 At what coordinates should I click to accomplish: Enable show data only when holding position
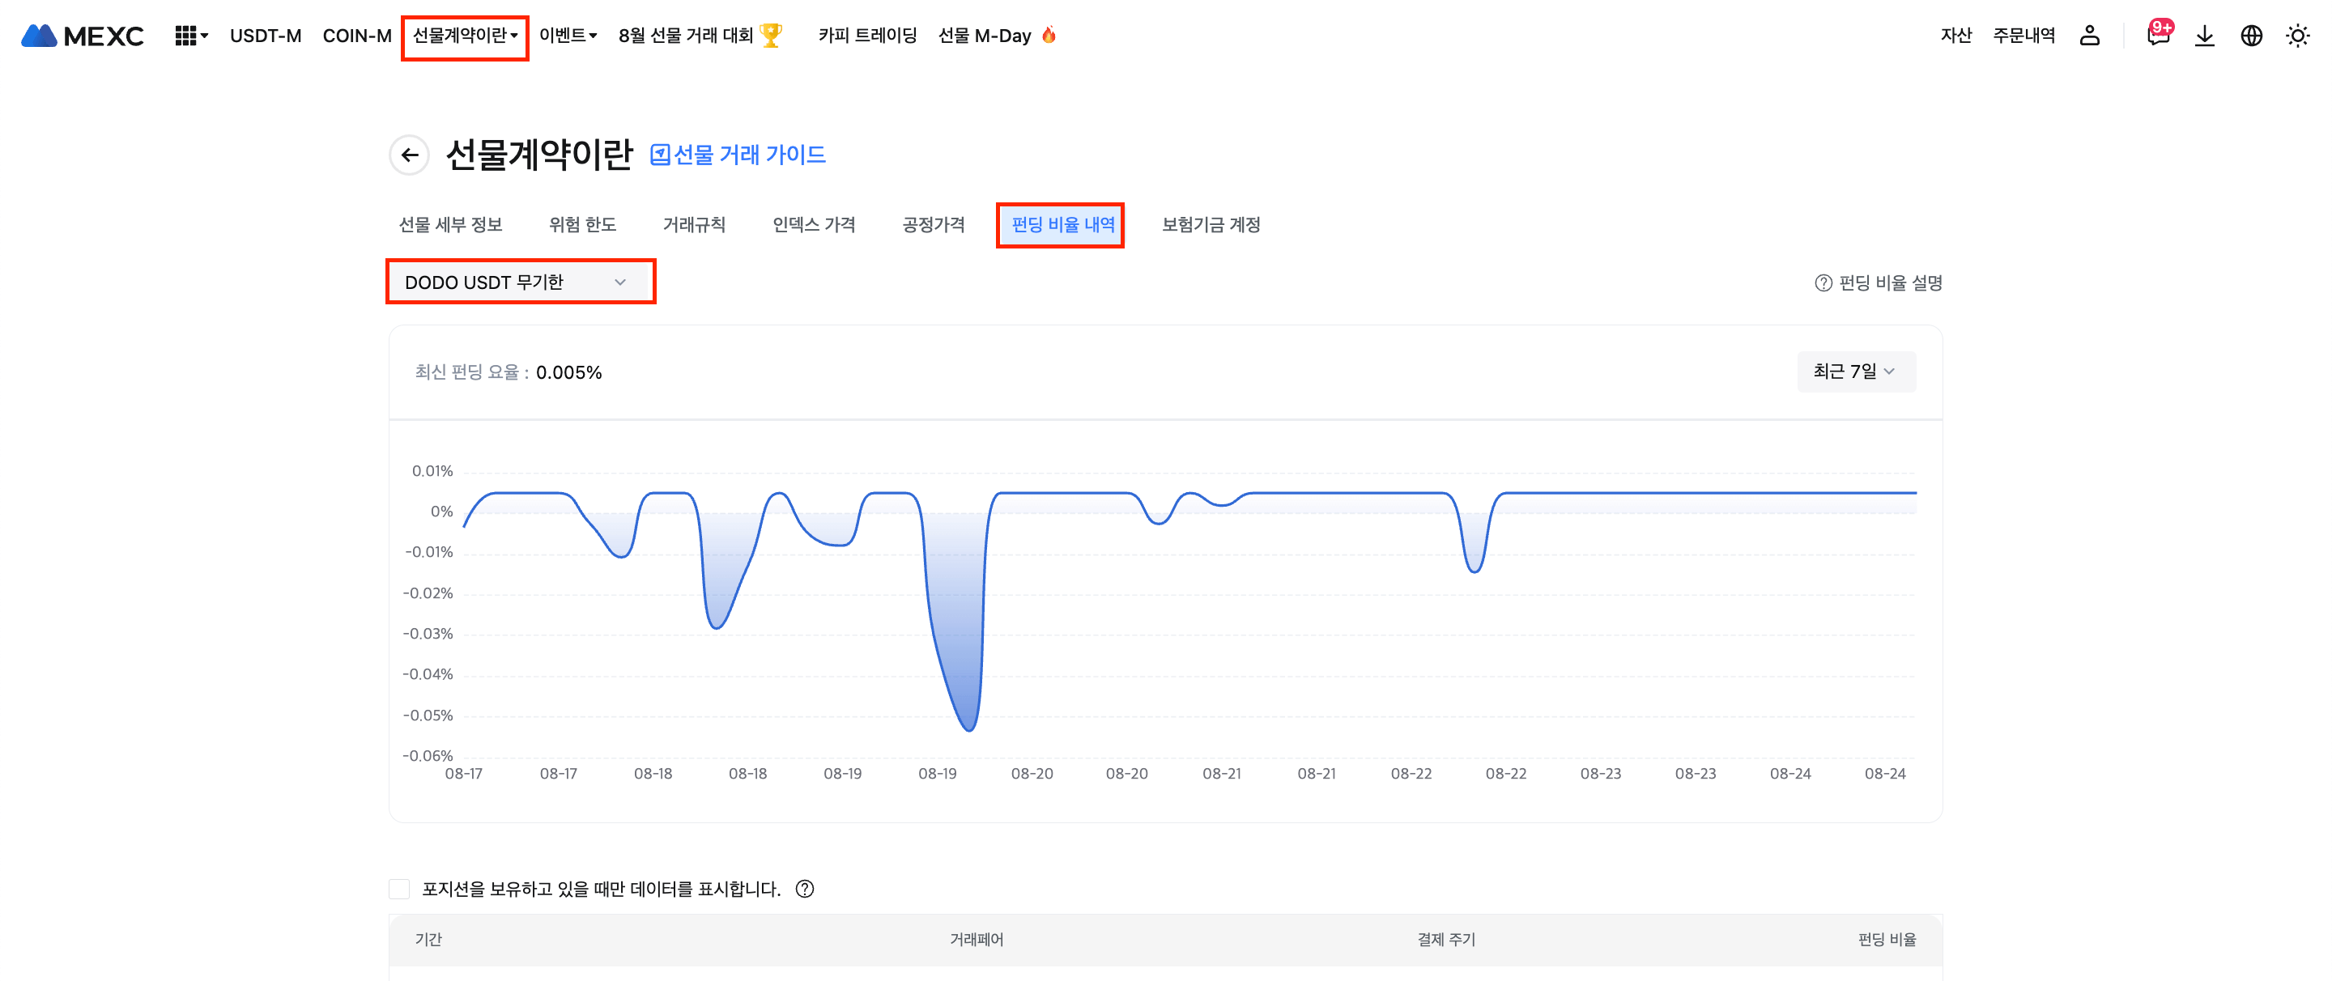click(x=399, y=889)
